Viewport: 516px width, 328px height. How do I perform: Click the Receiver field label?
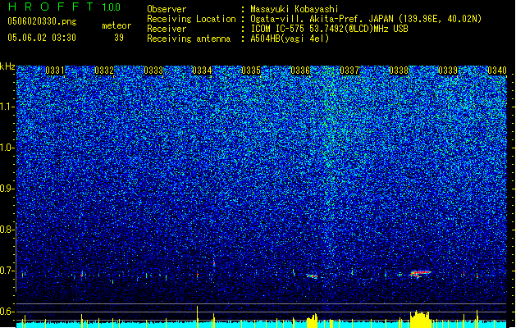coord(167,29)
